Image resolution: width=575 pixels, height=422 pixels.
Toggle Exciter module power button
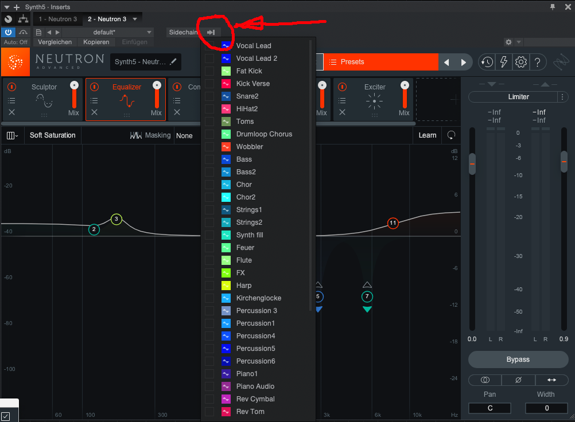coord(342,87)
